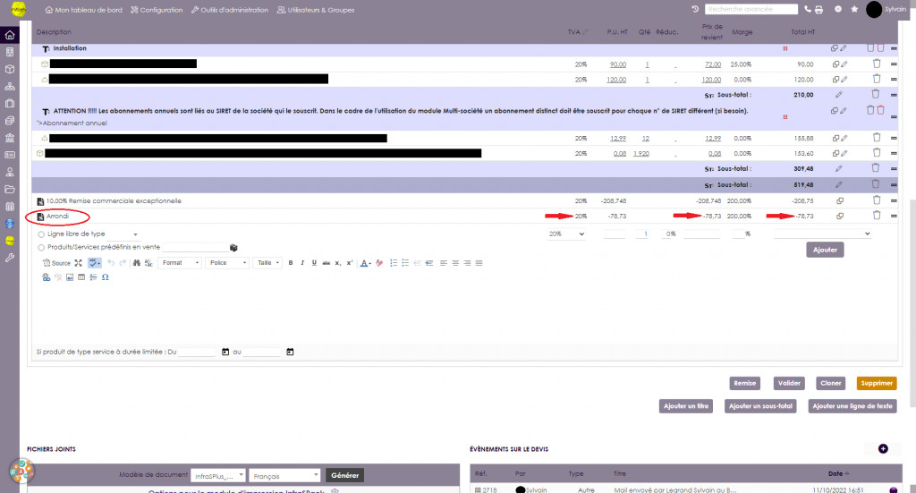
Task: Center the text in the editor
Action: pos(455,263)
